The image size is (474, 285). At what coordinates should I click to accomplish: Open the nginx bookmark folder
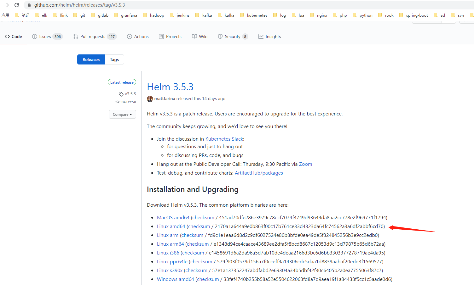pyautogui.click(x=319, y=15)
